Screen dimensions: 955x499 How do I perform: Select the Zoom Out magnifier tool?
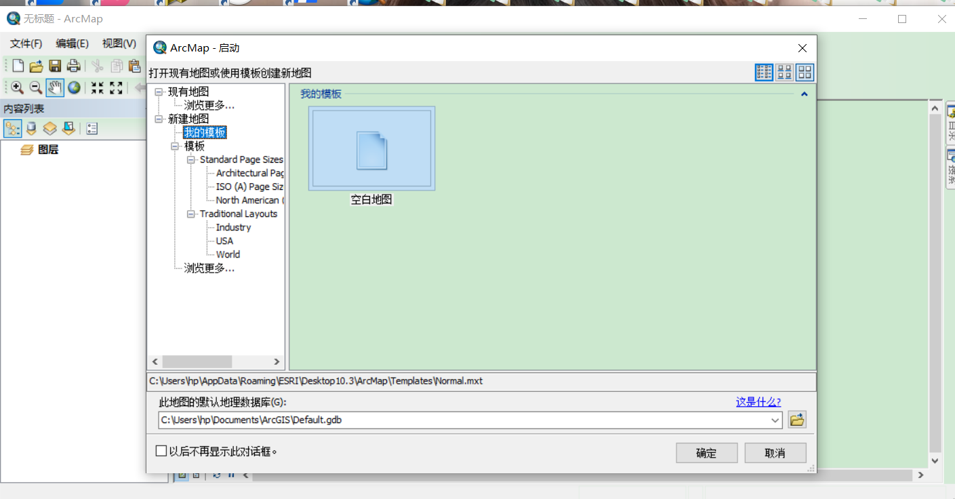pos(36,87)
